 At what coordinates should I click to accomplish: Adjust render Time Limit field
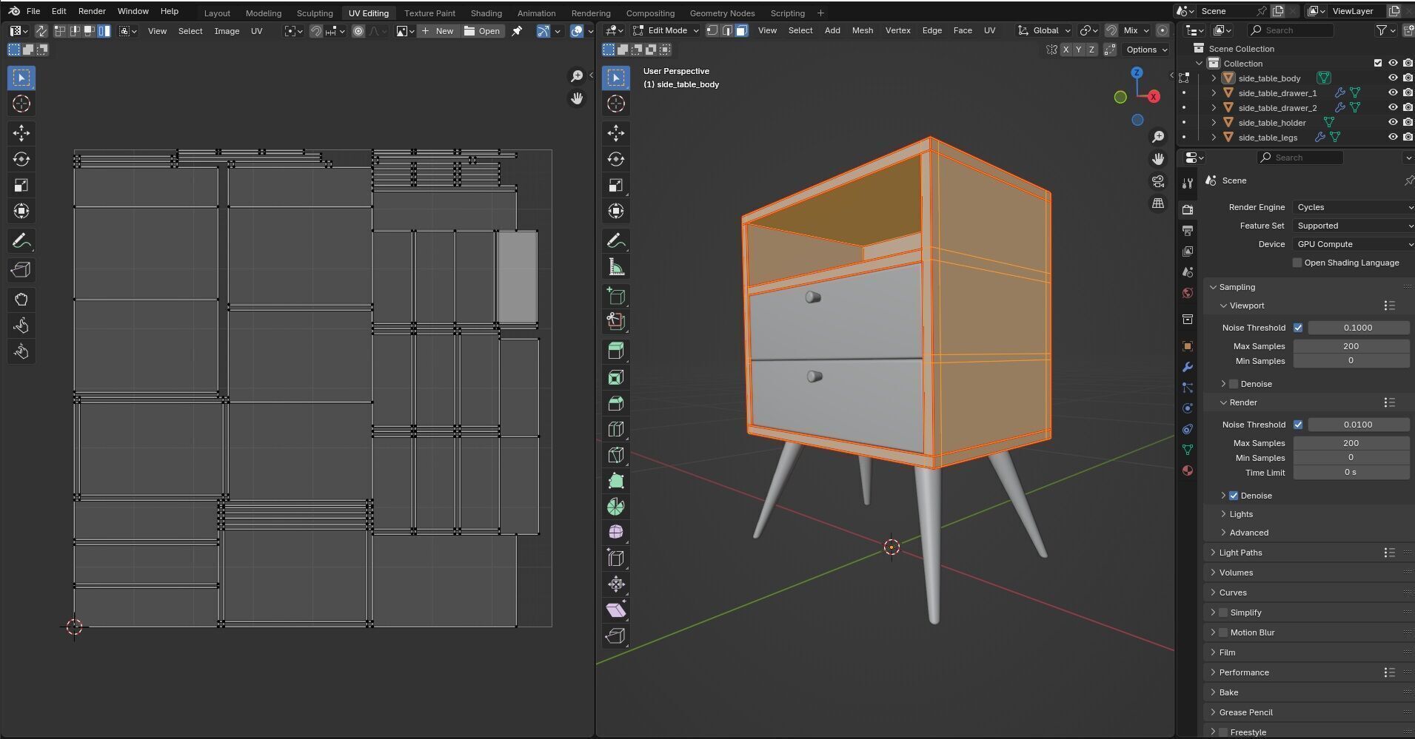tap(1351, 473)
